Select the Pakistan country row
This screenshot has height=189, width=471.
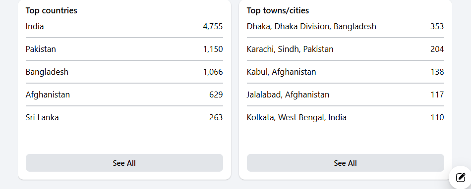[124, 49]
